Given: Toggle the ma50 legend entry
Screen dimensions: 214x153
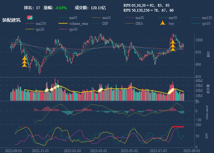Looking at the screenshot, I should point(173,18).
